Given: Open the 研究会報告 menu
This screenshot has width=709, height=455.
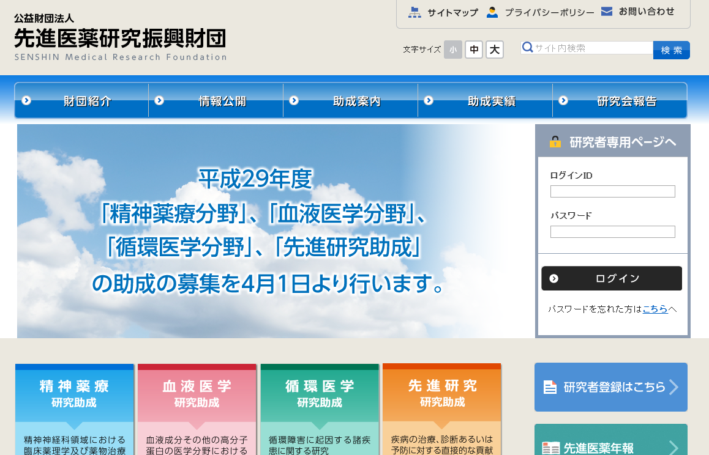Looking at the screenshot, I should coord(620,100).
